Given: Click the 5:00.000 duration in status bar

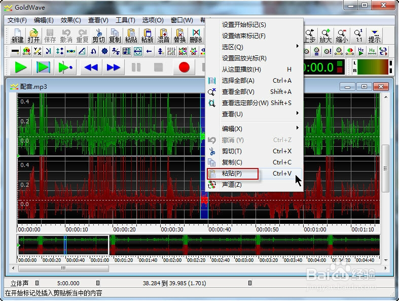Looking at the screenshot, I should pos(68,283).
